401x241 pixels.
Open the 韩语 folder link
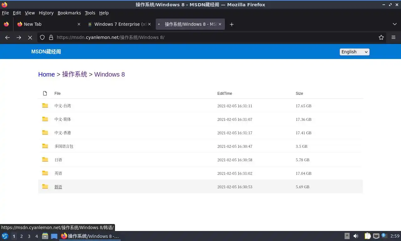(x=58, y=187)
